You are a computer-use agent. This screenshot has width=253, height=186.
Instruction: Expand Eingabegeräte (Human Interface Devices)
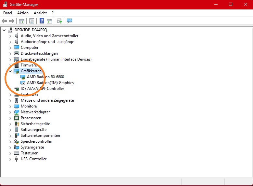[x=10, y=60]
